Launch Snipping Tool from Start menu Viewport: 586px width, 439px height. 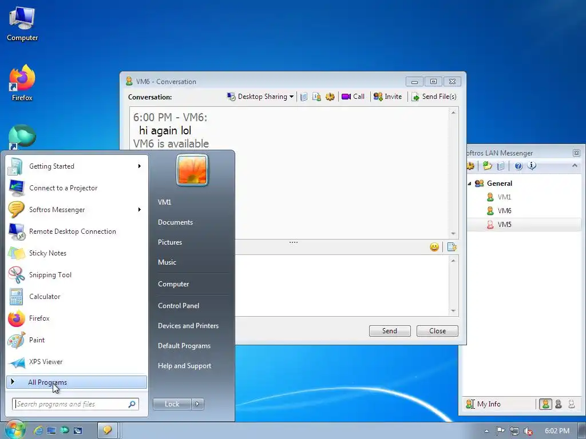pos(77,275)
